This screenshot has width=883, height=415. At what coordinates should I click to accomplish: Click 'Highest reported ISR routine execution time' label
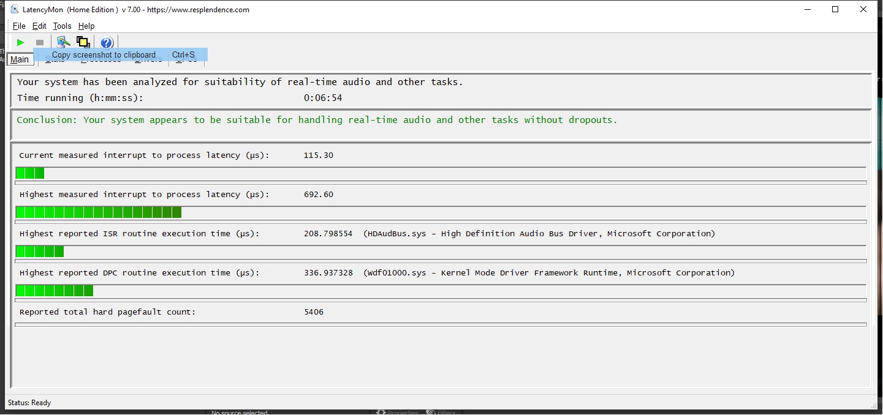pos(139,234)
